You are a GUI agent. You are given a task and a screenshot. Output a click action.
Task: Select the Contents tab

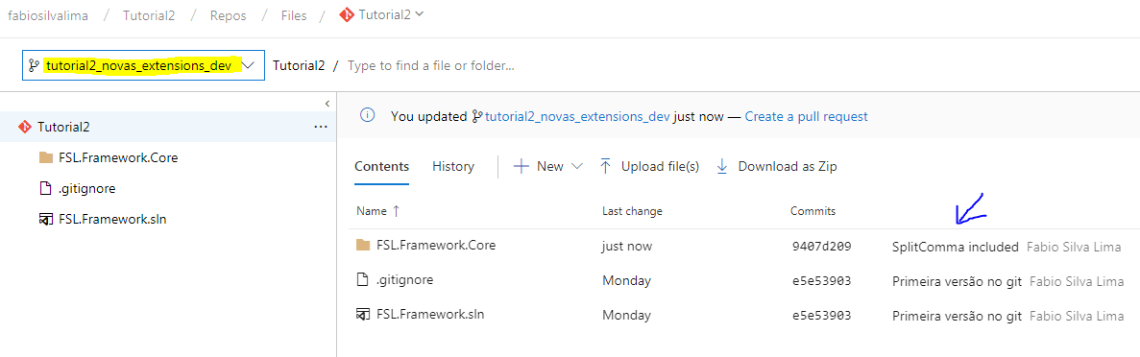tap(381, 166)
